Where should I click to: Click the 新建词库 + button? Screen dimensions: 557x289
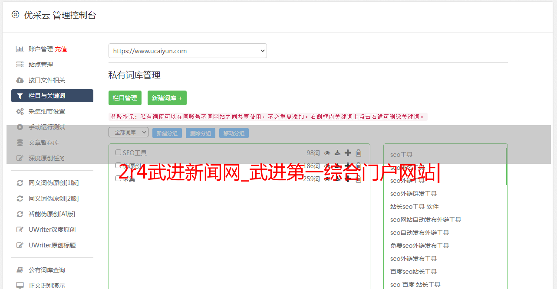(x=167, y=98)
